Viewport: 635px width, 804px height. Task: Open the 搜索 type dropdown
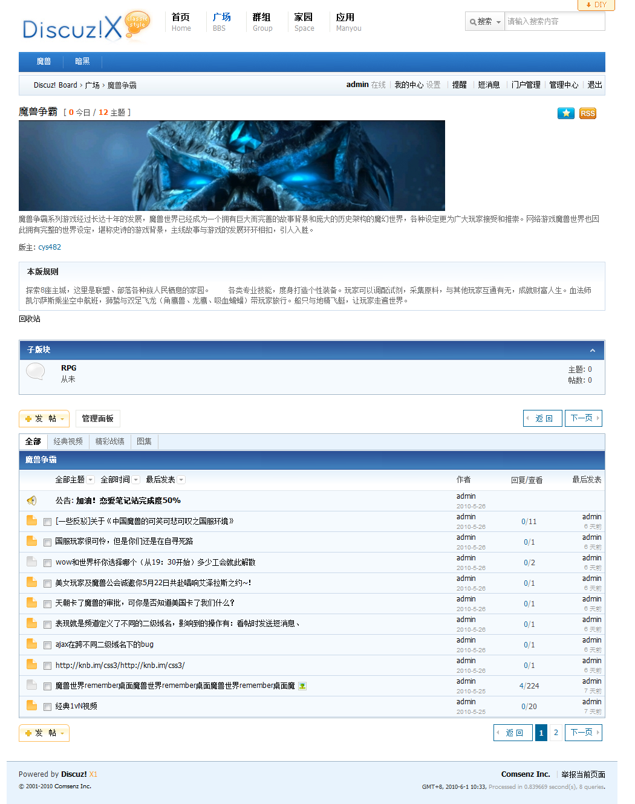(x=485, y=21)
